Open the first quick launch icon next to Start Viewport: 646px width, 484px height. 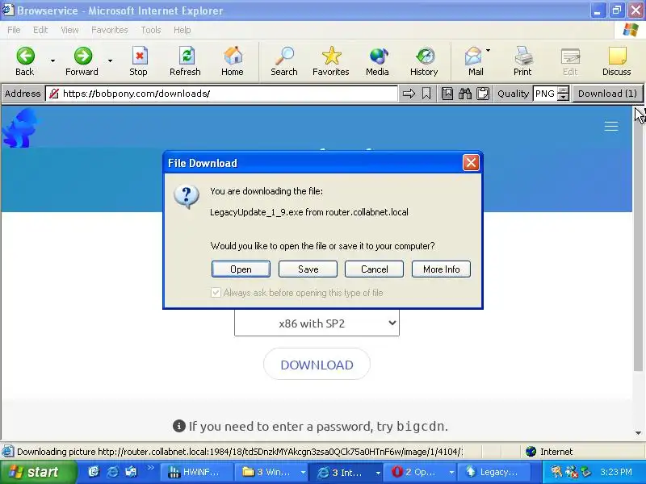click(x=94, y=472)
